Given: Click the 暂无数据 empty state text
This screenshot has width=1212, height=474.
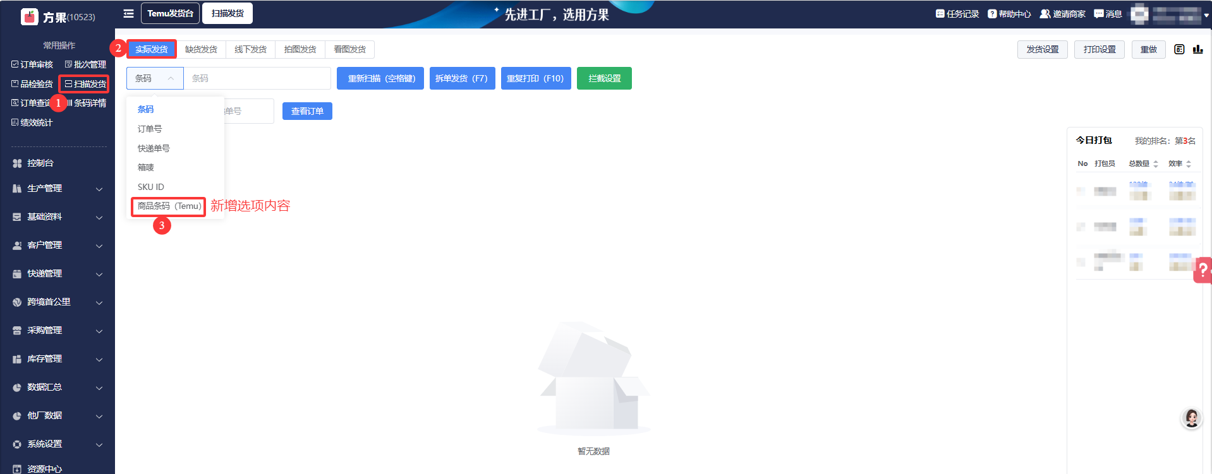Looking at the screenshot, I should 593,451.
